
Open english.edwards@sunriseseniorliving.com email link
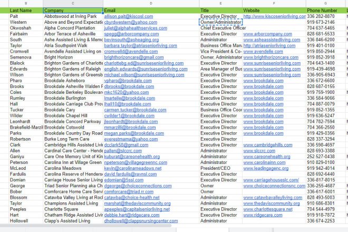pos(146,69)
